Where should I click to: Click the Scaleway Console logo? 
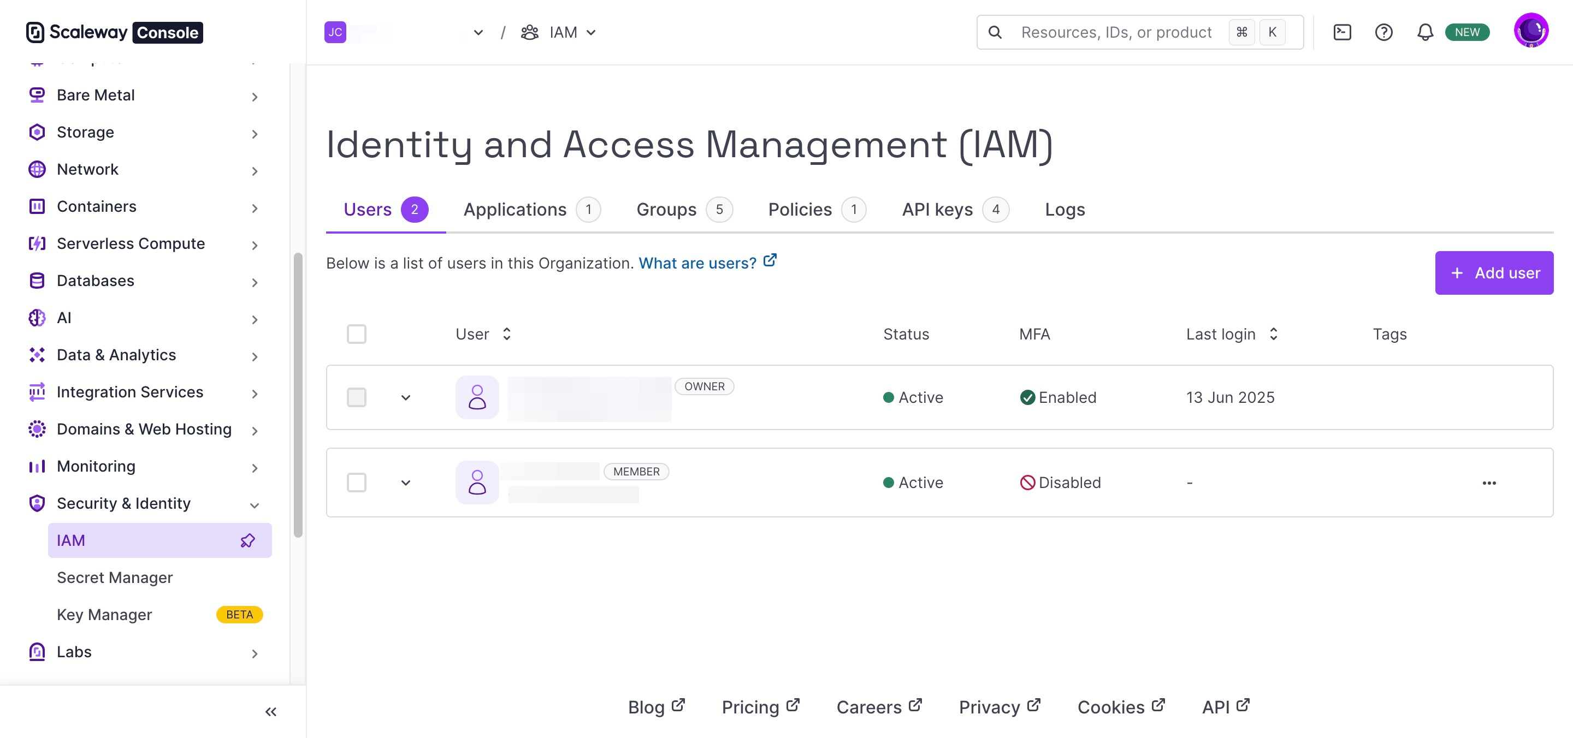pyautogui.click(x=114, y=32)
